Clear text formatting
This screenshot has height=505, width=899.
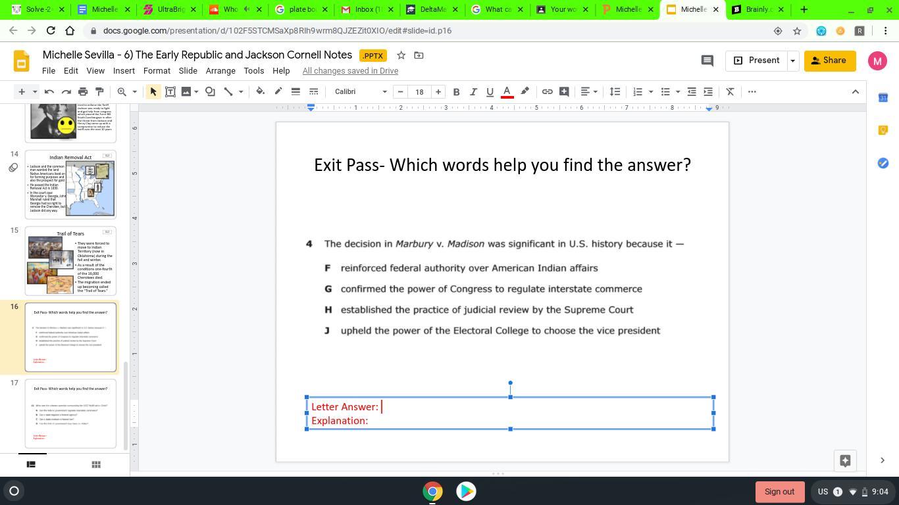coord(730,91)
